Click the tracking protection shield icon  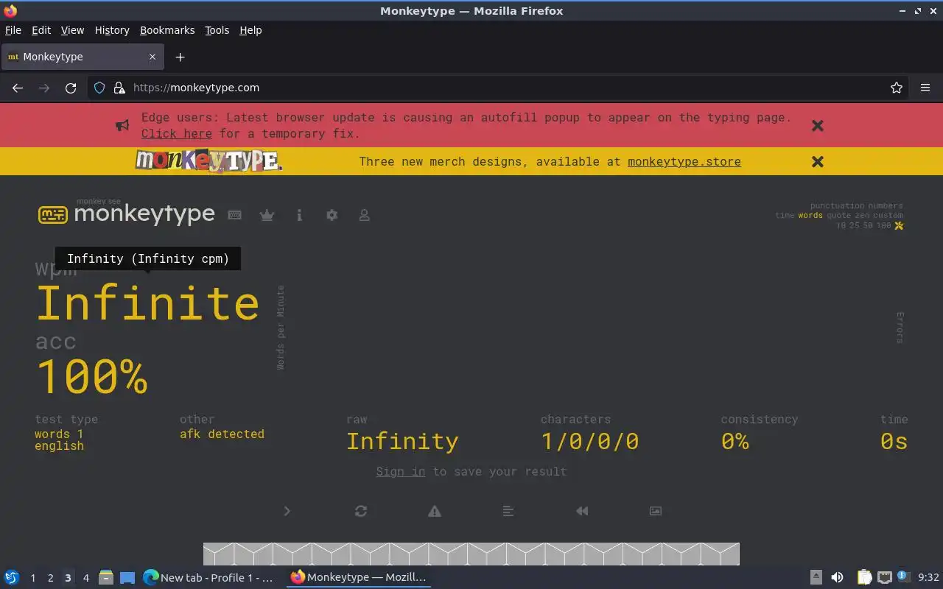click(x=99, y=88)
